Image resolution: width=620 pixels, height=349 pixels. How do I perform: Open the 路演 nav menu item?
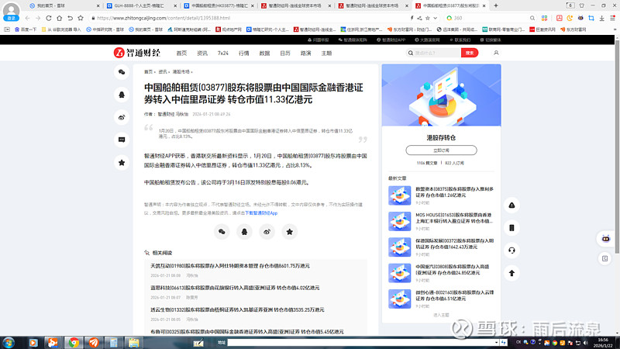305,53
